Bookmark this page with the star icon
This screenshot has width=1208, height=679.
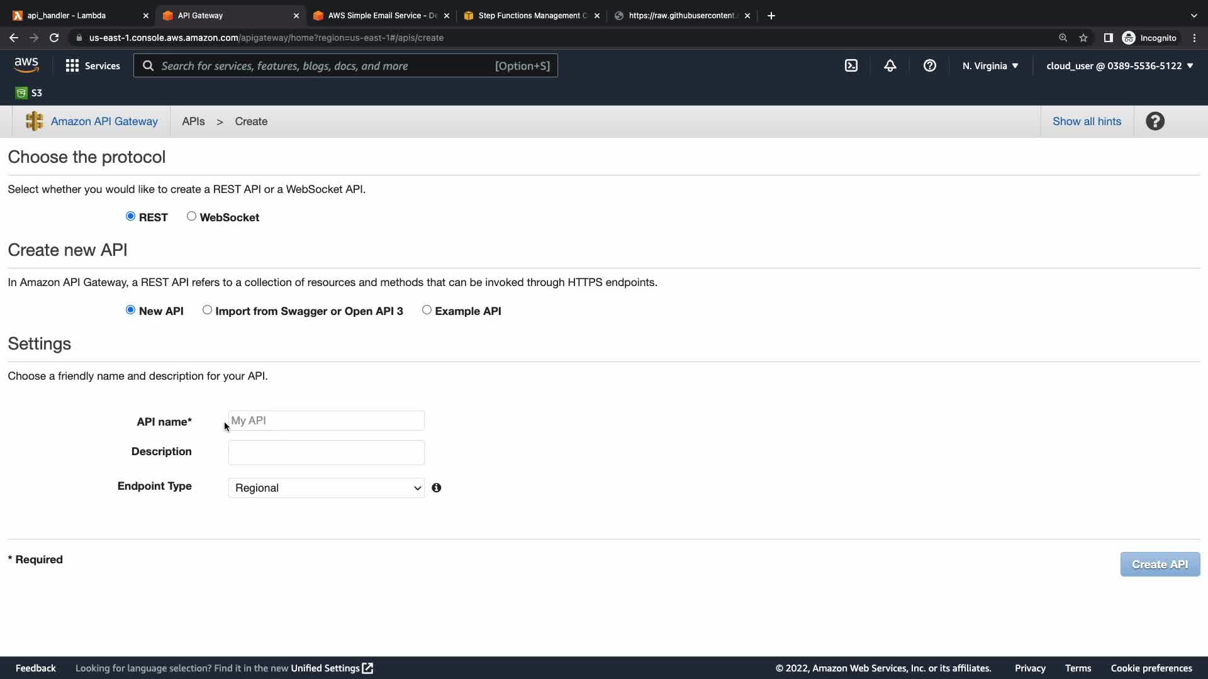point(1083,38)
